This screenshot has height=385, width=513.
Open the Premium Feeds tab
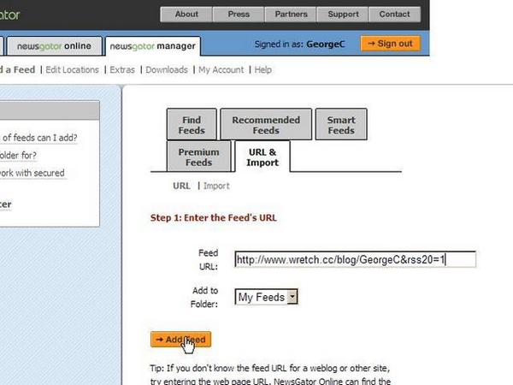pyautogui.click(x=198, y=157)
